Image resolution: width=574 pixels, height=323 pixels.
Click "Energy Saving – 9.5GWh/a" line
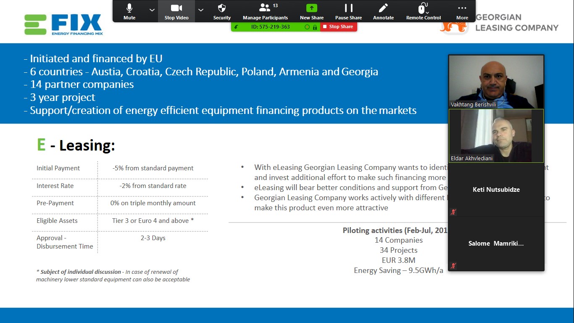point(399,270)
